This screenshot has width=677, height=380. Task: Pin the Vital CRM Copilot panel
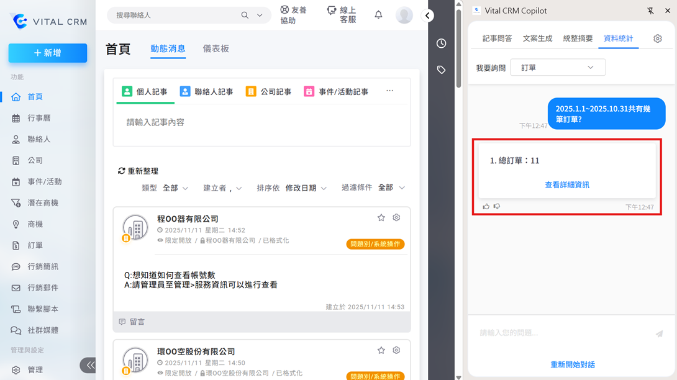(650, 11)
